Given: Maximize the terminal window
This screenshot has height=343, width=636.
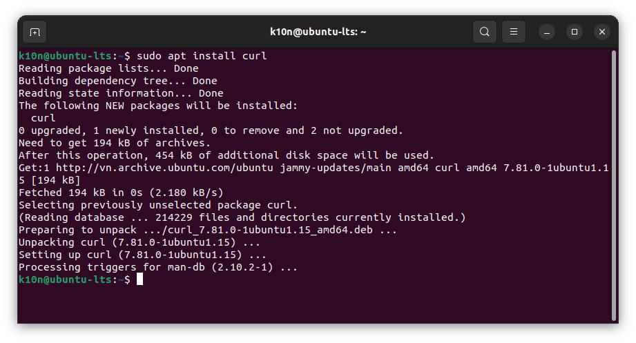Looking at the screenshot, I should click(x=575, y=32).
